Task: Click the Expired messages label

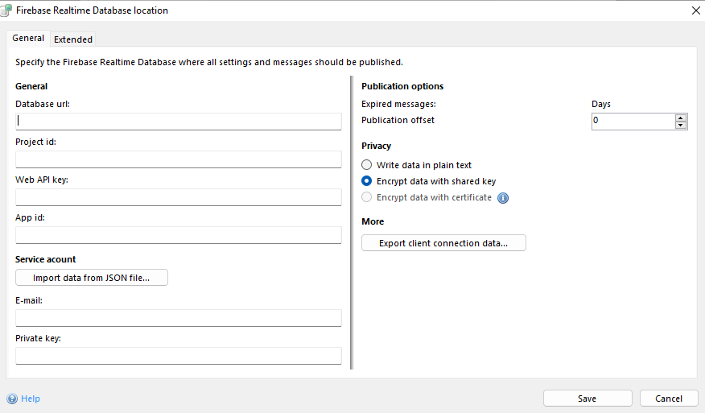Action: 399,104
